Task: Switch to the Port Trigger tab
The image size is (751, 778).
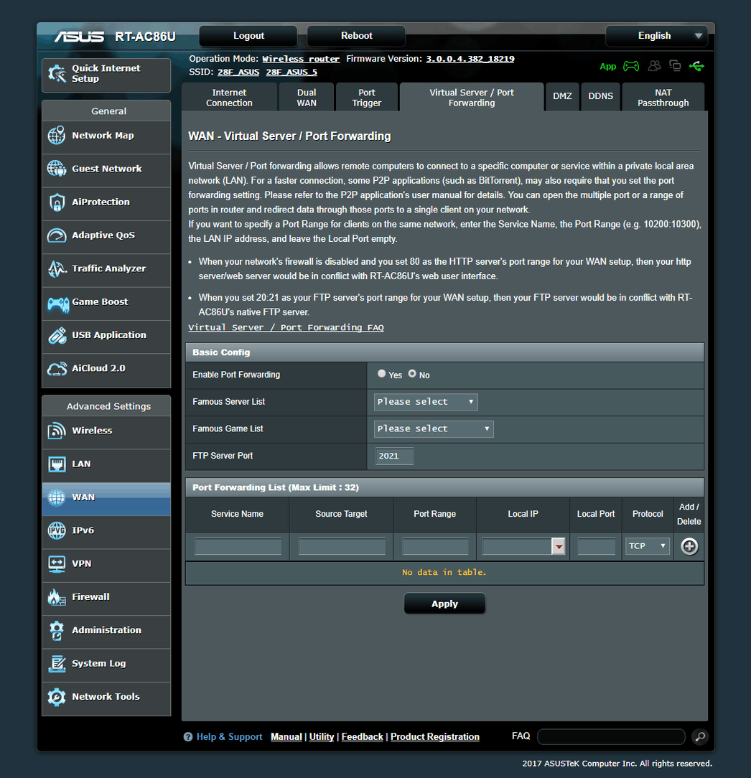Action: [367, 98]
